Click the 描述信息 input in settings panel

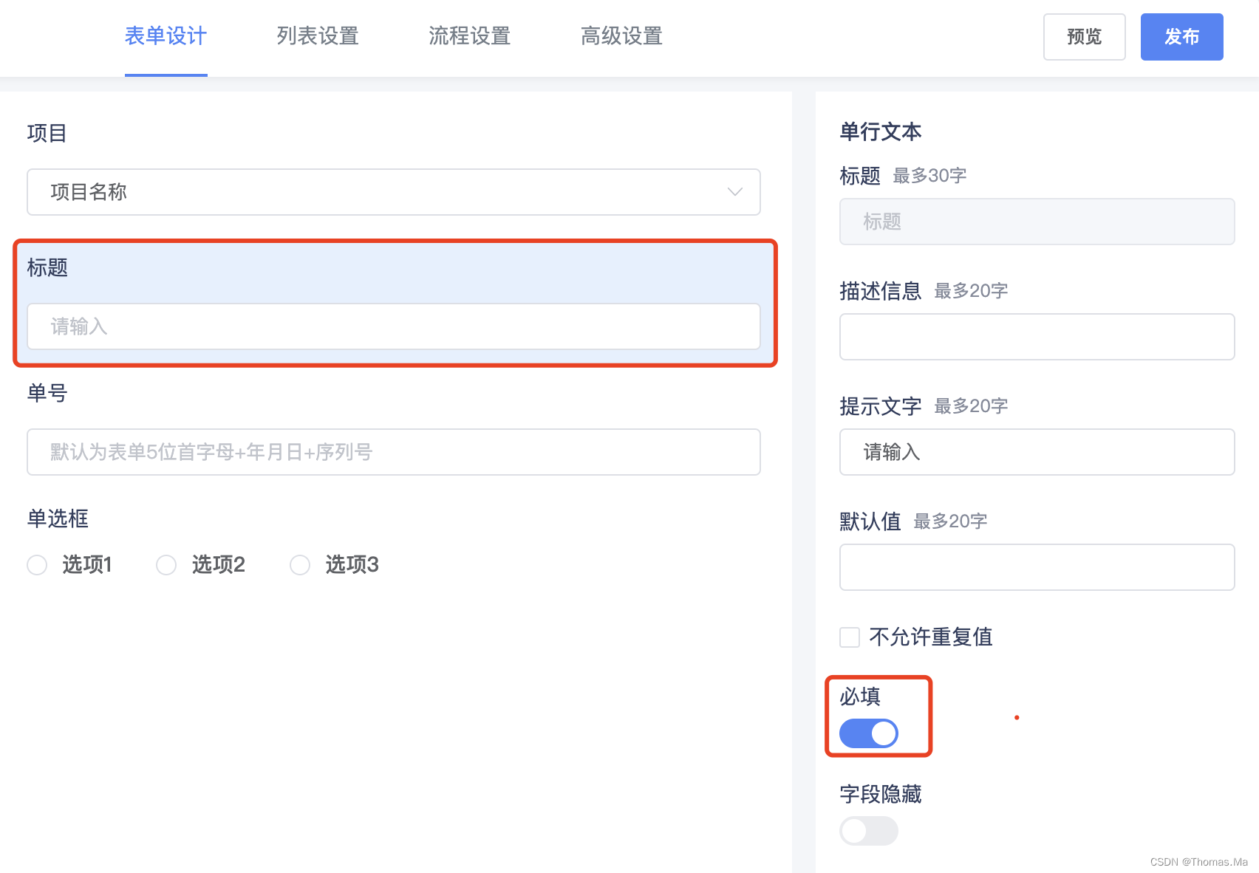(x=1037, y=337)
